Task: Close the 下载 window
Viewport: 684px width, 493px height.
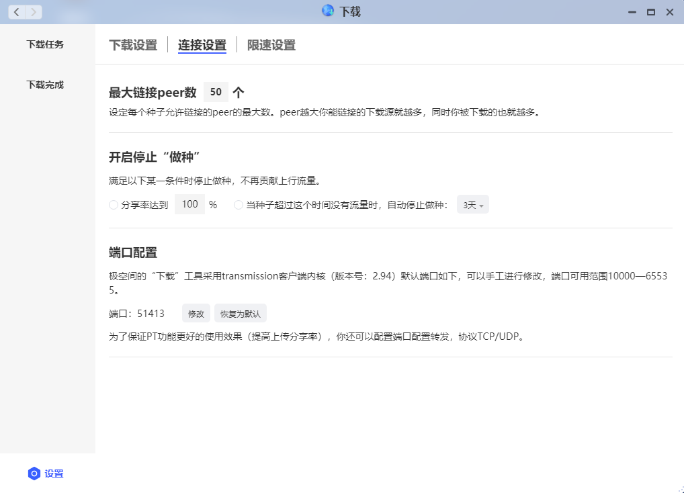Action: pyautogui.click(x=669, y=12)
